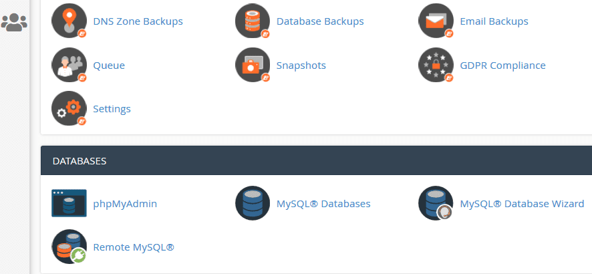Open the DNS Zone Backups link
The image size is (592, 274).
[138, 21]
